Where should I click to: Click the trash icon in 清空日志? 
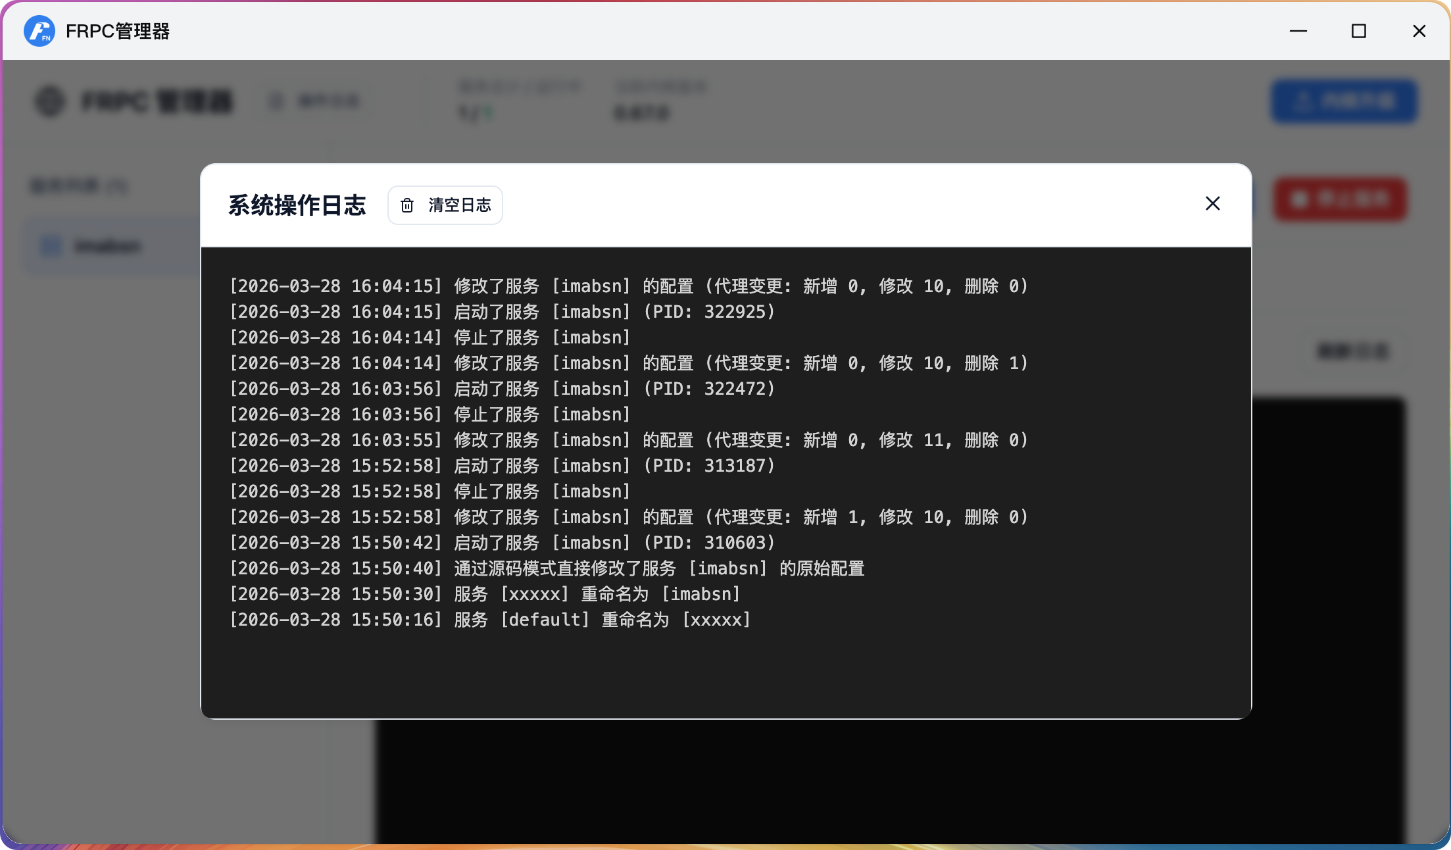pos(407,205)
